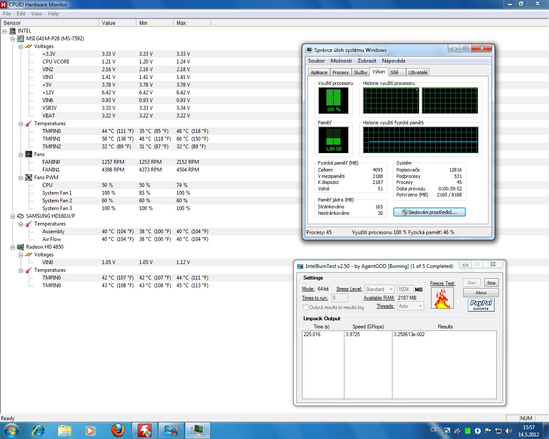Collapse the SAMSUNG HD160JJ/P tree node
Viewport: 549px width, 439px height.
point(13,216)
